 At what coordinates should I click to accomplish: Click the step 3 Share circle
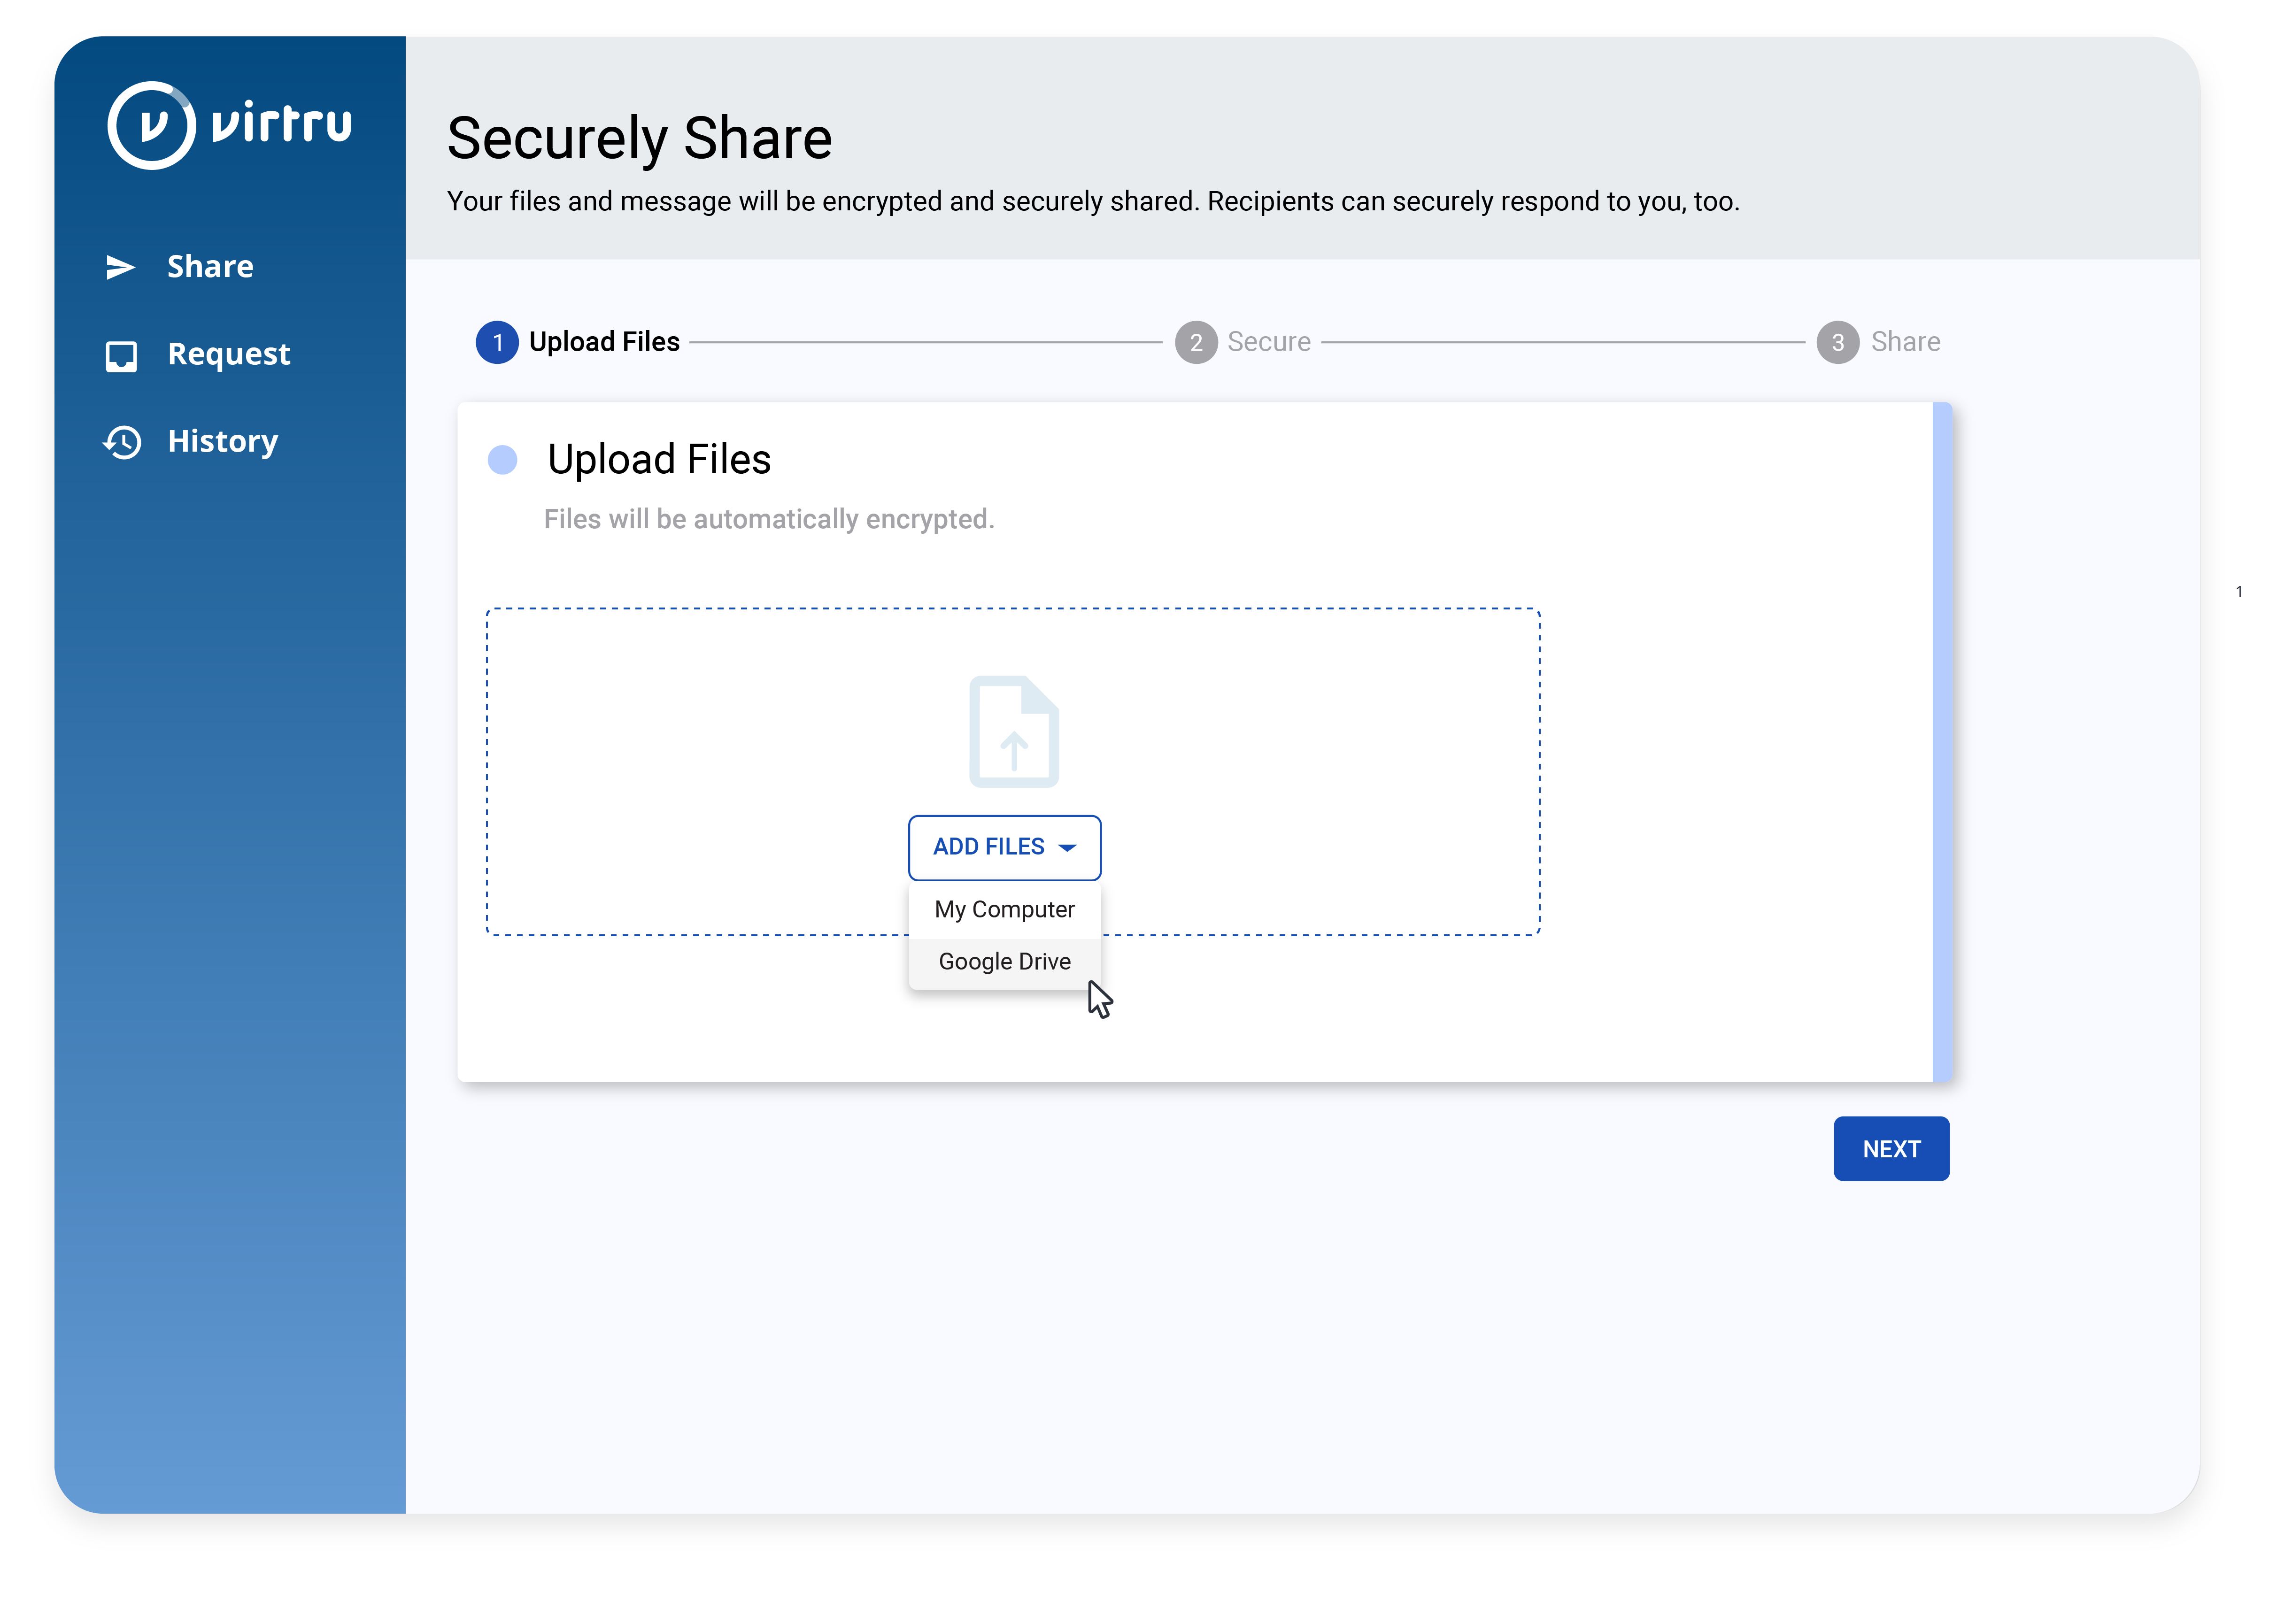coord(1837,342)
